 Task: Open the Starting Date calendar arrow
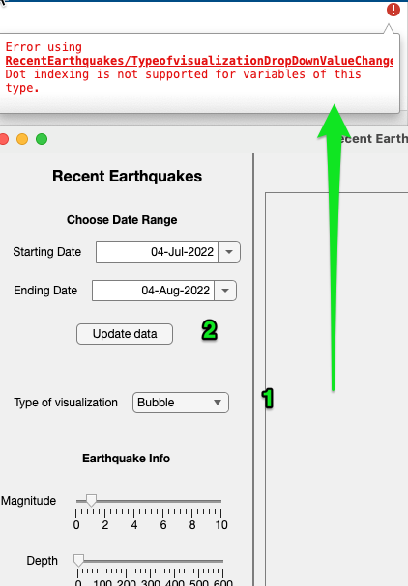[x=229, y=252]
